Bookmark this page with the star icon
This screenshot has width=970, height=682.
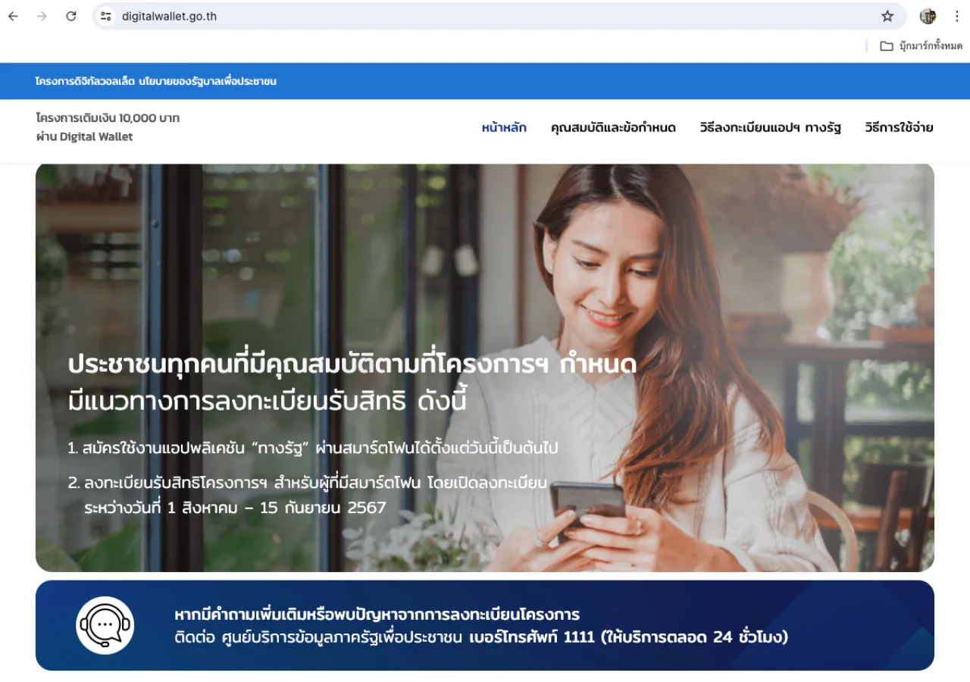coord(887,16)
